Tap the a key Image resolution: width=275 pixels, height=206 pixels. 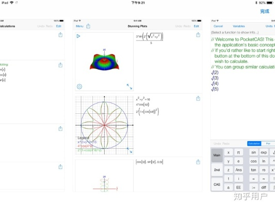229,187
